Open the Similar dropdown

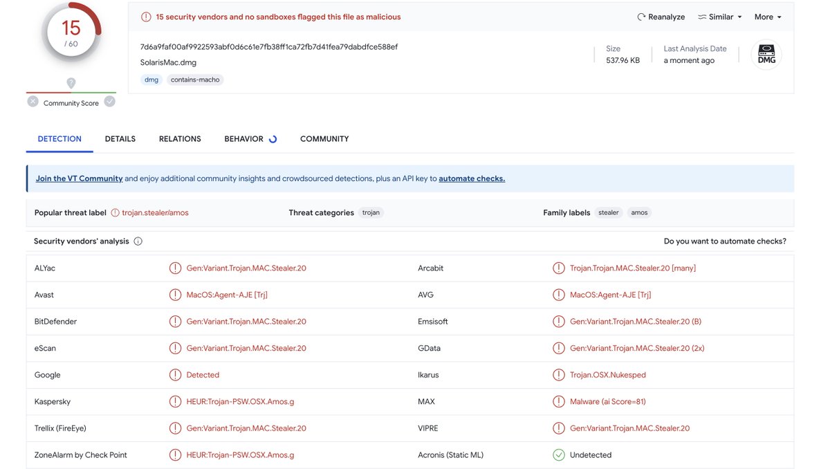(719, 17)
